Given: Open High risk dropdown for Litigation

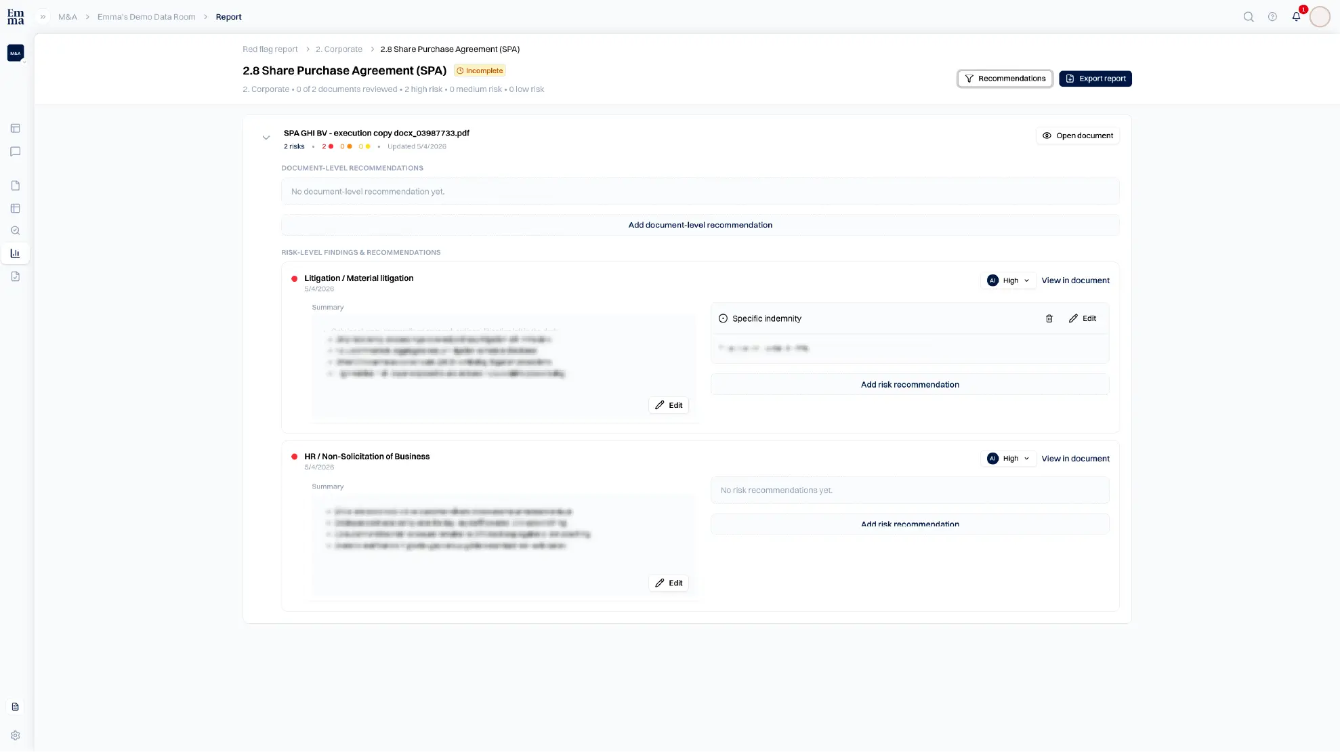Looking at the screenshot, I should (x=1008, y=280).
